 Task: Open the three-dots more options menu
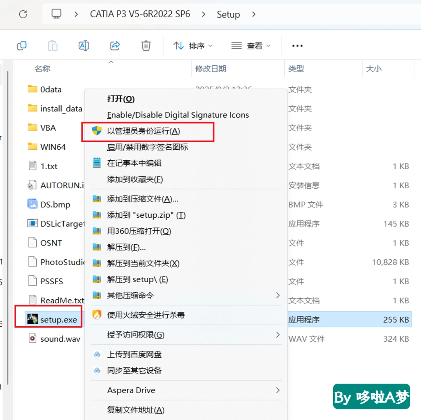tap(297, 46)
